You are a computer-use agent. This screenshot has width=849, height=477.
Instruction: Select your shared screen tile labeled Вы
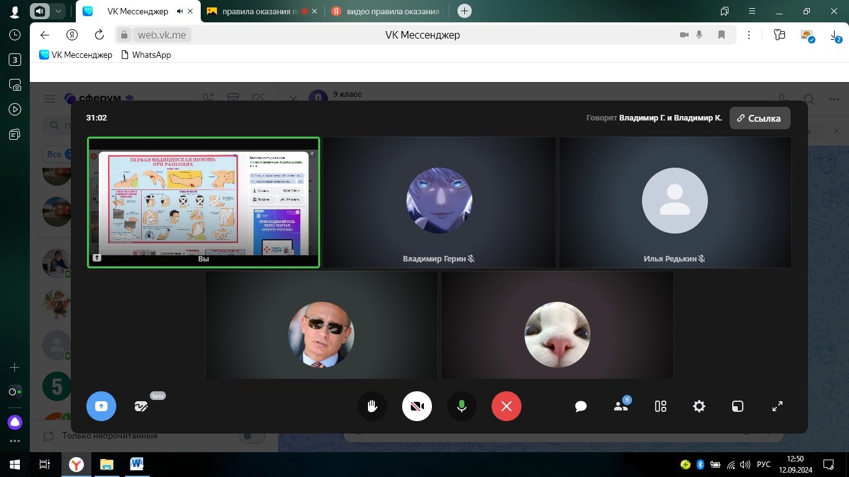203,202
